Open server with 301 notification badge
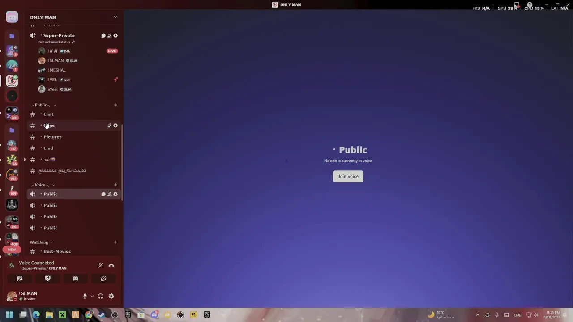This screenshot has width=573, height=322. tap(12, 113)
